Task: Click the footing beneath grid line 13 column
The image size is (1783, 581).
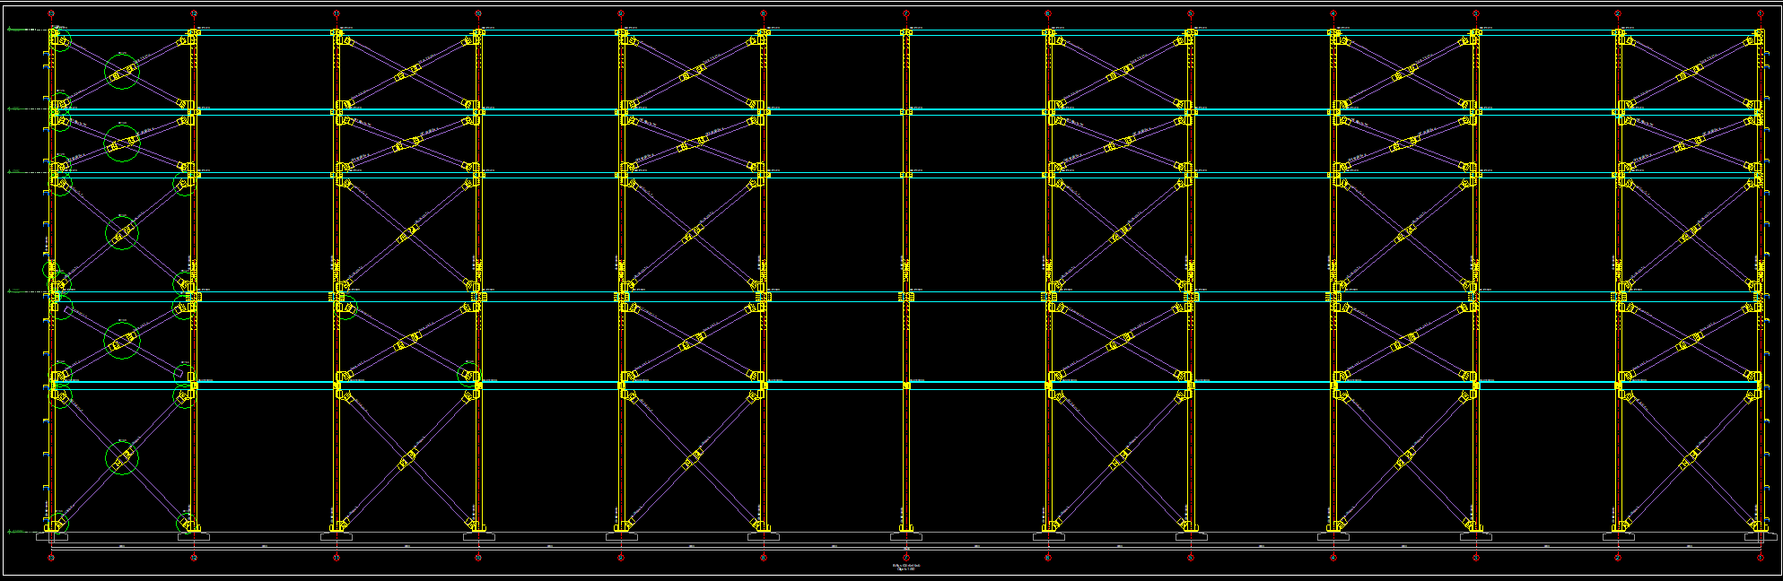Action: tap(51, 537)
